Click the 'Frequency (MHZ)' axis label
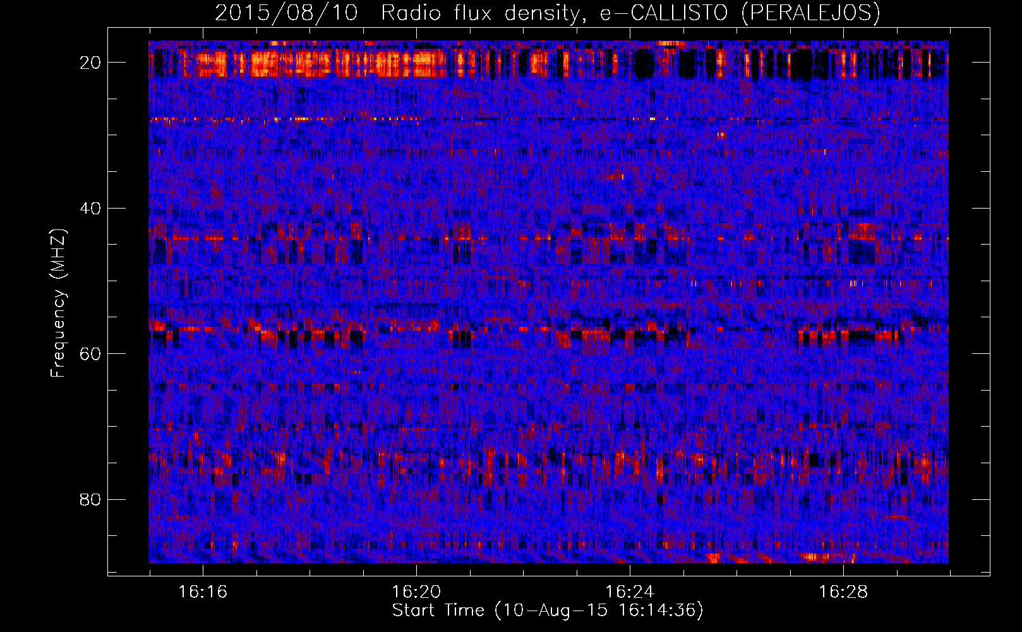Viewport: 1022px width, 632px height. [x=58, y=304]
